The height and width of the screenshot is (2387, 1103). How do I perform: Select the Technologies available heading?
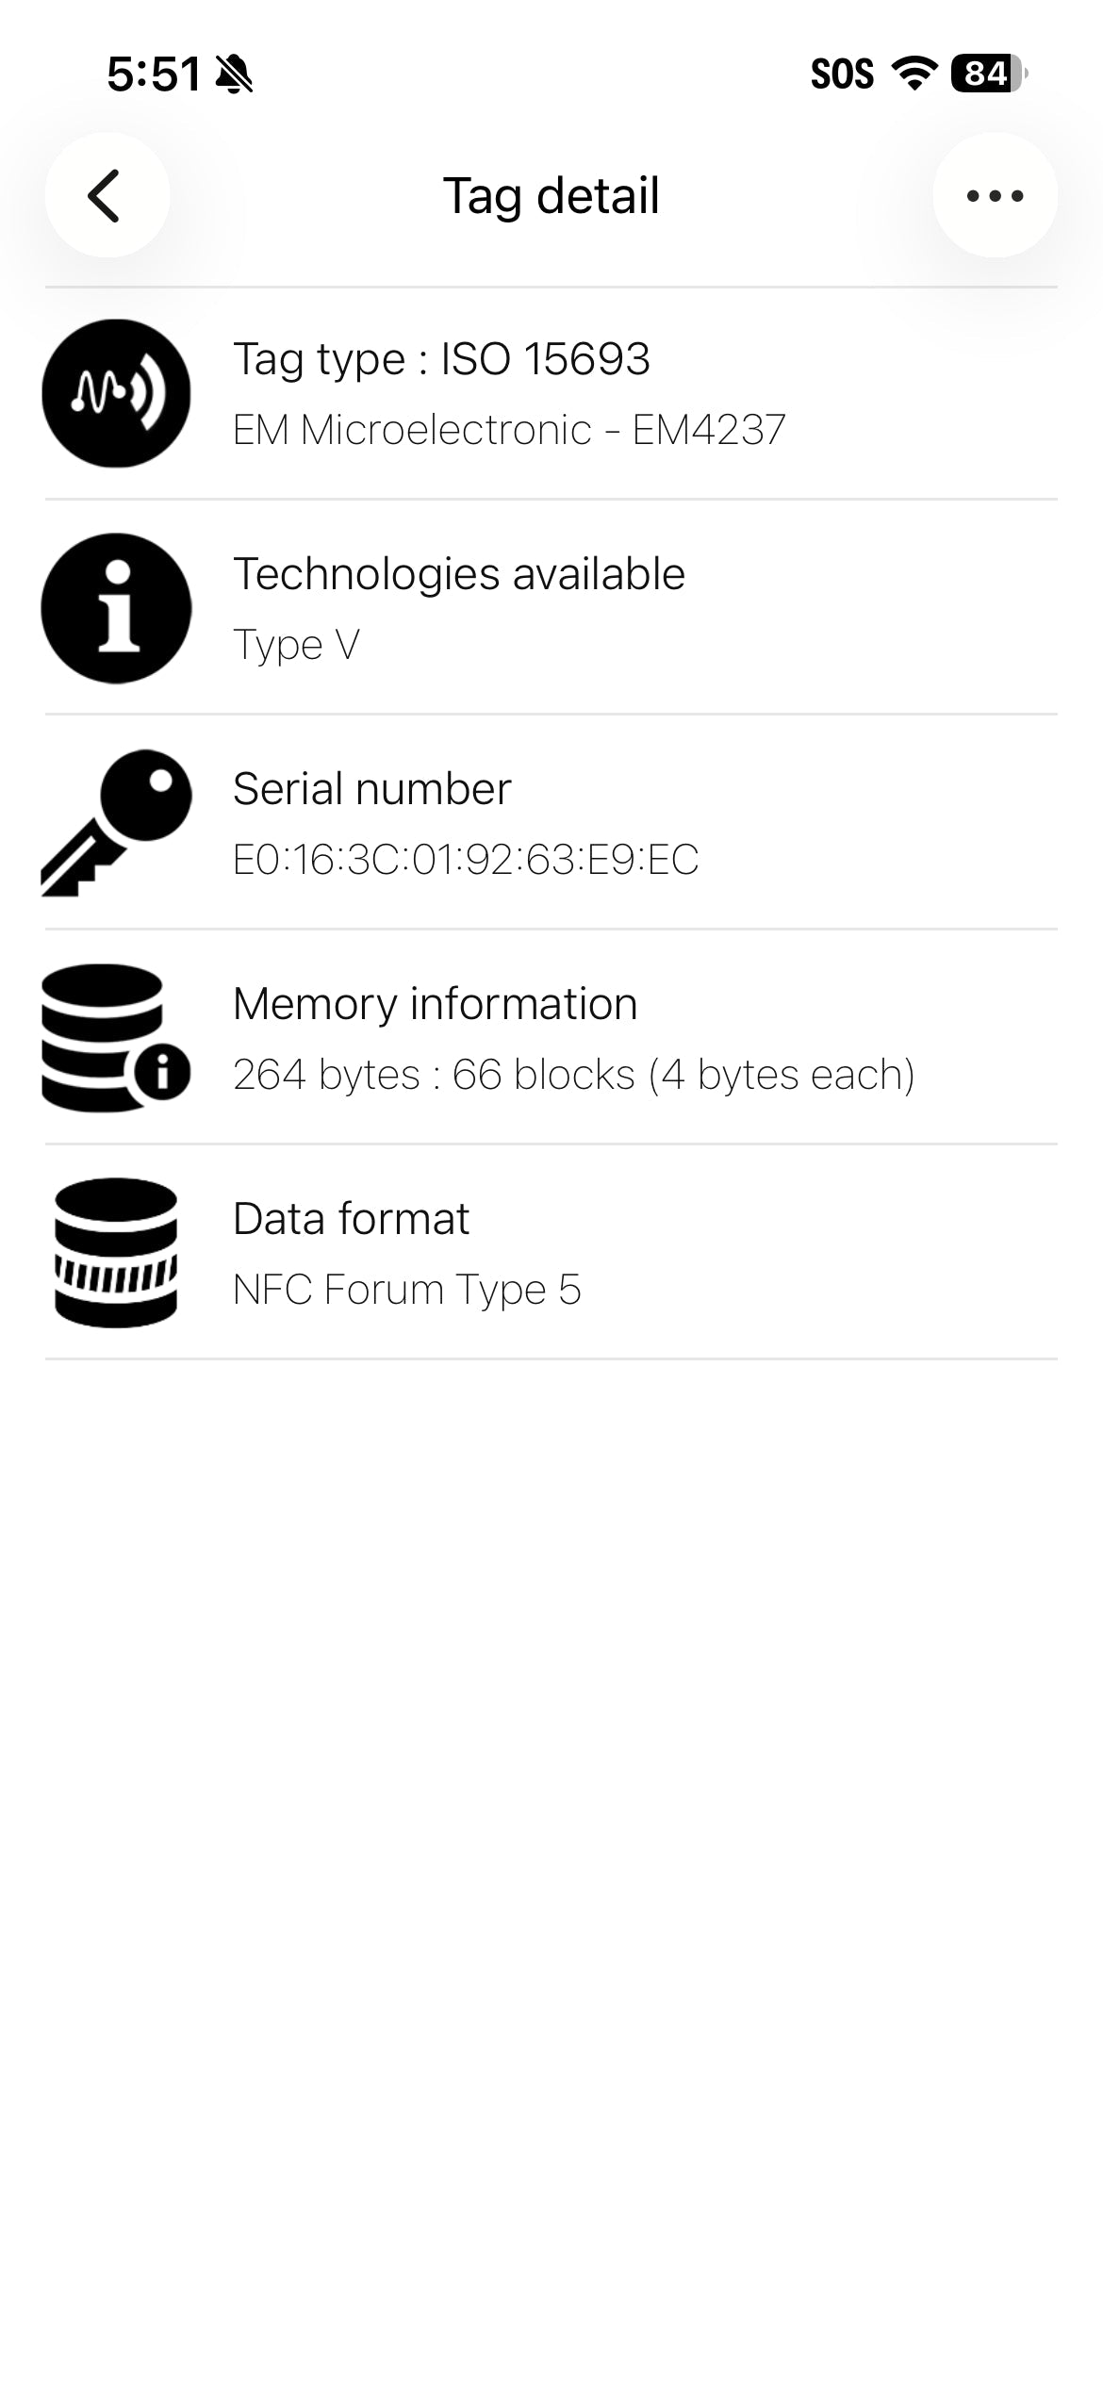[x=459, y=573]
